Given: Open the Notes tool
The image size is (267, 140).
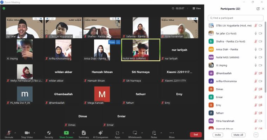Looking at the screenshot, I should 154,134.
